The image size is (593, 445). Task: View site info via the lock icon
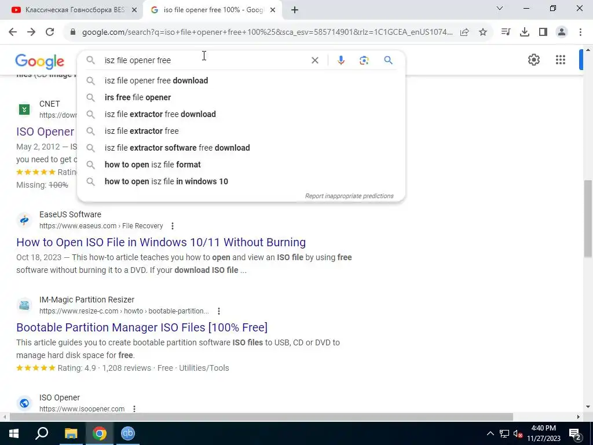tap(73, 32)
